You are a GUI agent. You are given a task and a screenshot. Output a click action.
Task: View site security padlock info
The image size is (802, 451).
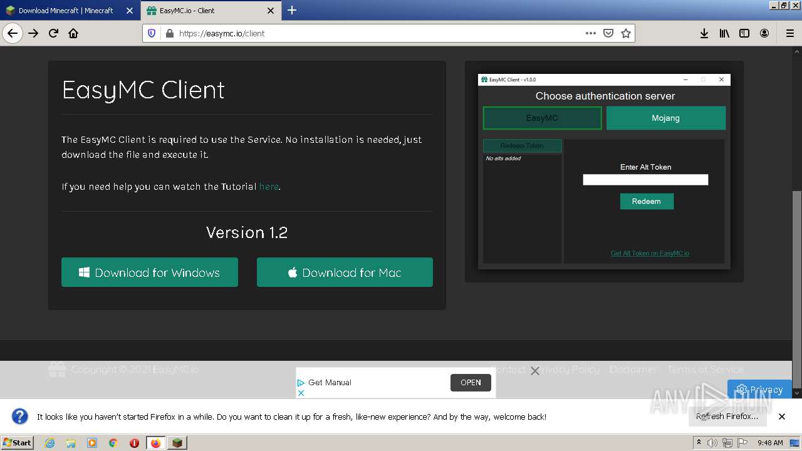pos(169,33)
